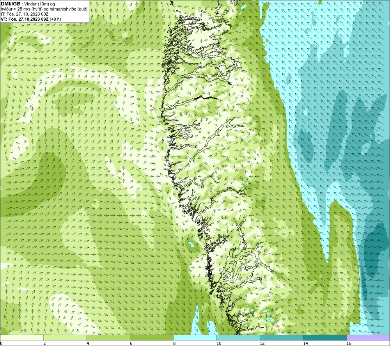
Task: Click the scale label "2"
Action: point(44,344)
